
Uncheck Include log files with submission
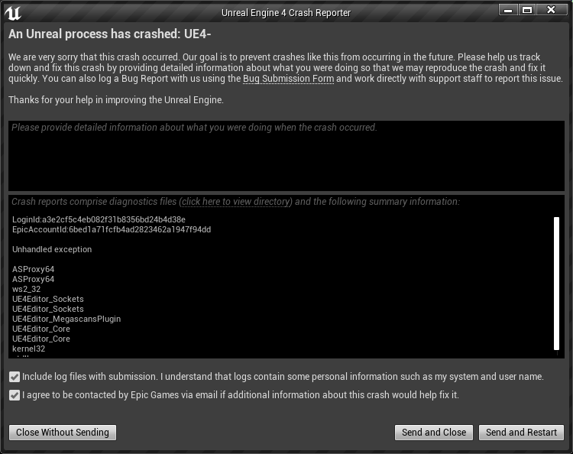point(15,377)
